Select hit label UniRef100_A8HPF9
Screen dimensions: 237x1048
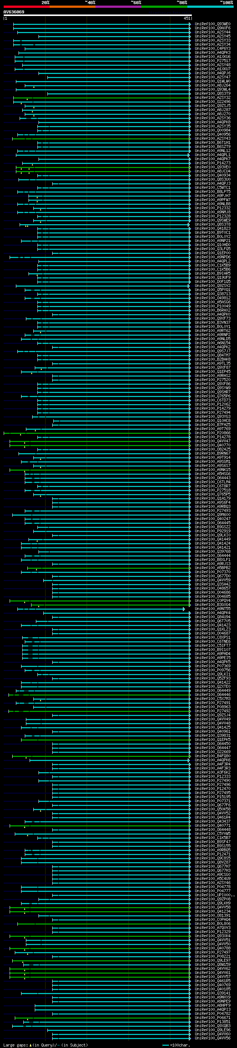(213, 1005)
